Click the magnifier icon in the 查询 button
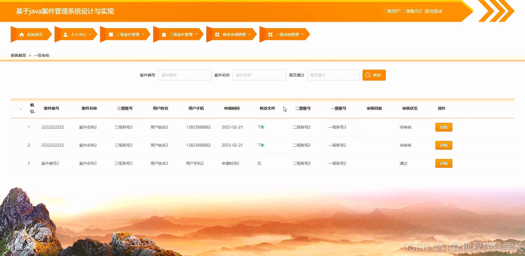 click(368, 75)
